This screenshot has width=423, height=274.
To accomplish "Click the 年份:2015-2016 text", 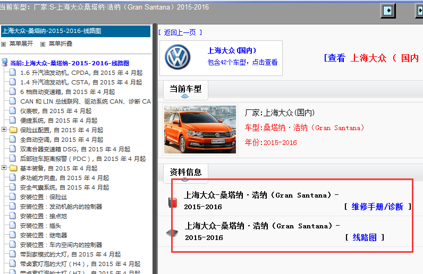I will click(x=270, y=142).
